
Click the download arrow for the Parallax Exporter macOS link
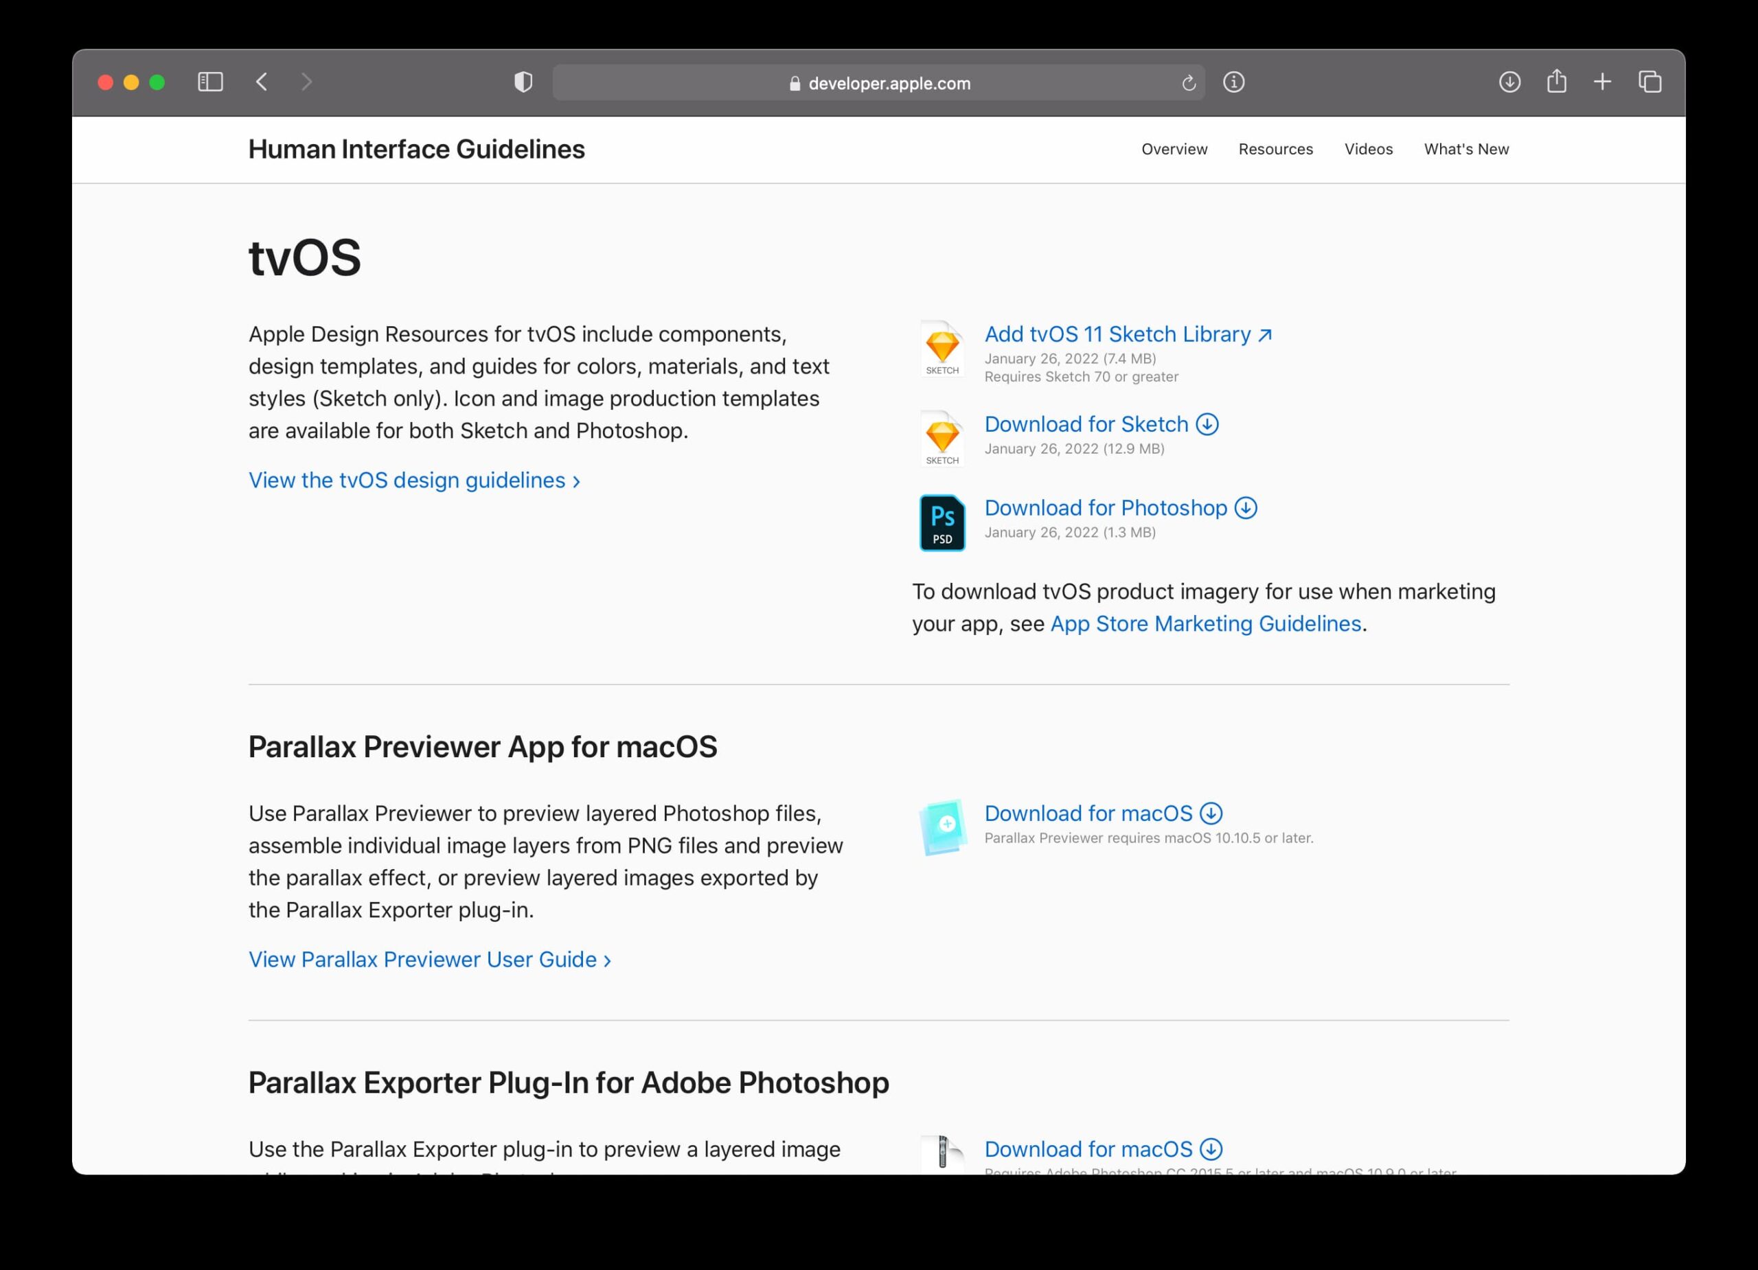click(1211, 1149)
